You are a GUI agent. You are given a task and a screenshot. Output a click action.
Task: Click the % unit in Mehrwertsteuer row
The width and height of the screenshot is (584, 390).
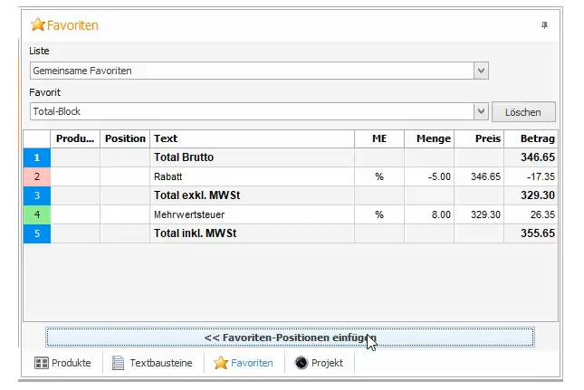[379, 214]
